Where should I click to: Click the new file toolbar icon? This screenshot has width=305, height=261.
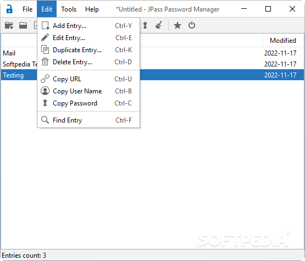click(9, 25)
